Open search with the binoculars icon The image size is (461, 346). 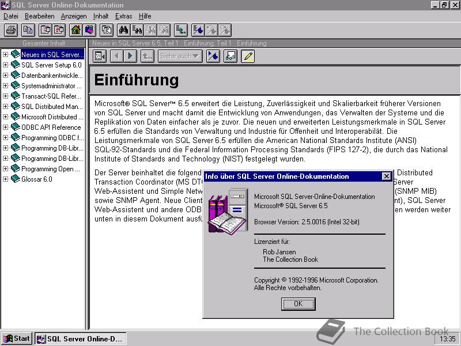(123, 30)
